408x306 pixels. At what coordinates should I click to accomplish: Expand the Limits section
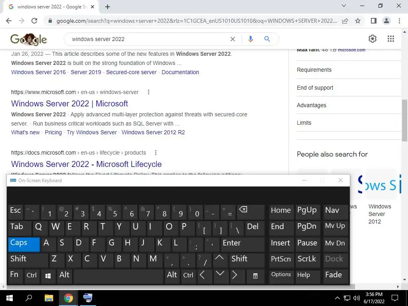349,123
